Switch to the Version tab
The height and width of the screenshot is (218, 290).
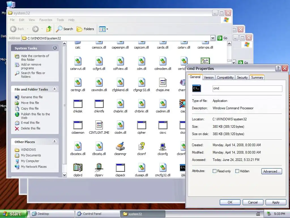tap(209, 77)
